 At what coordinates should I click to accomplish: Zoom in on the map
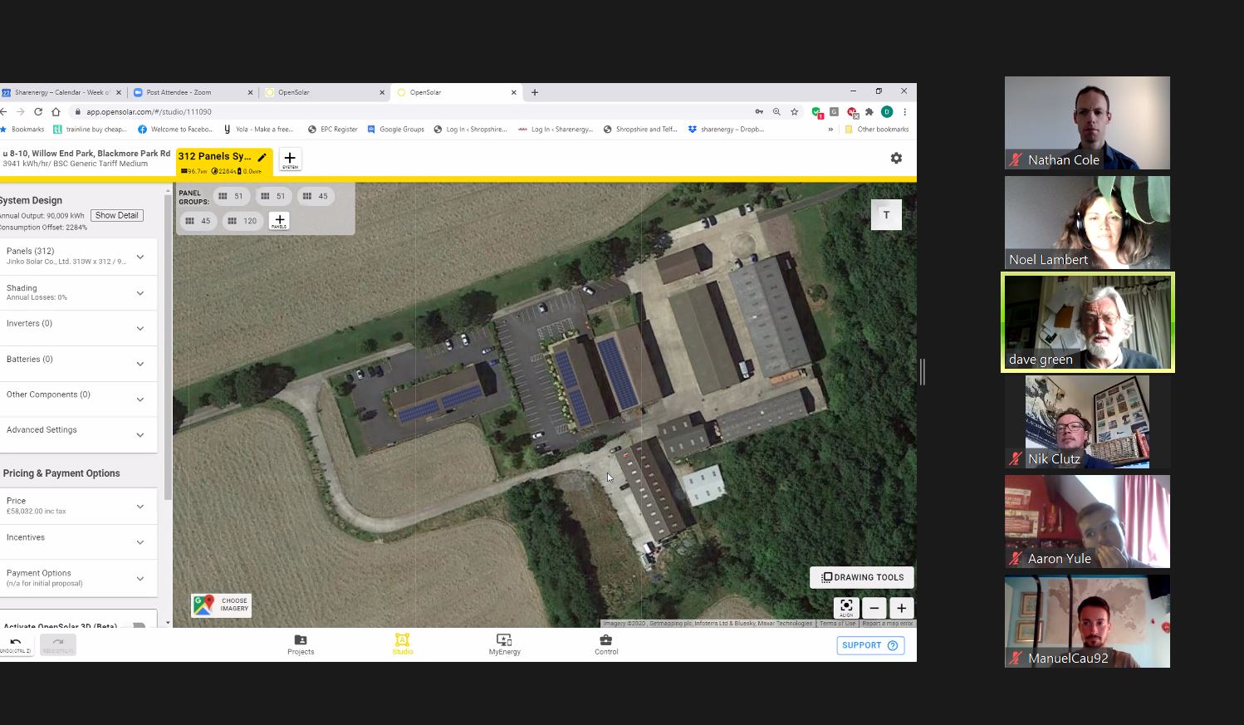point(901,608)
